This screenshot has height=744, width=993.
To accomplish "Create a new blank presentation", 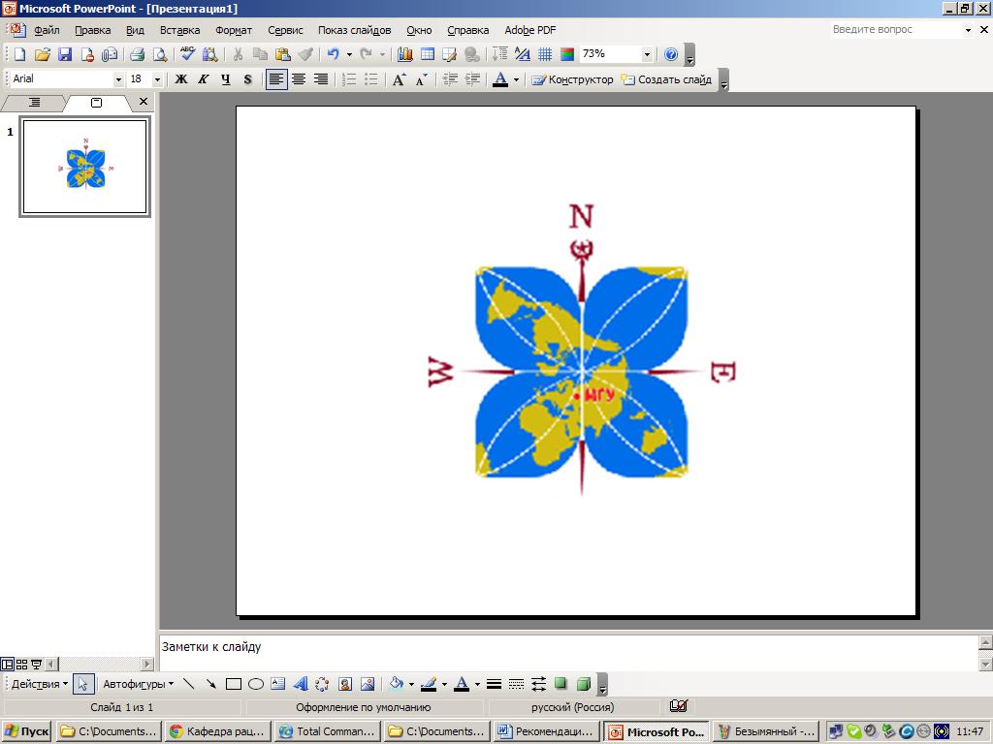I will click(19, 54).
